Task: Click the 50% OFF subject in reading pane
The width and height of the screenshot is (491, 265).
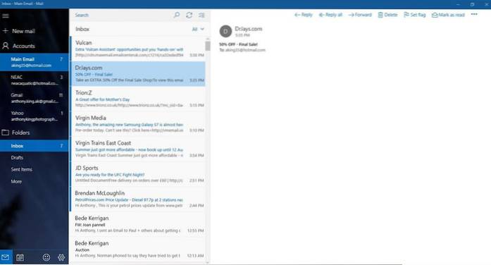Action: coord(238,44)
